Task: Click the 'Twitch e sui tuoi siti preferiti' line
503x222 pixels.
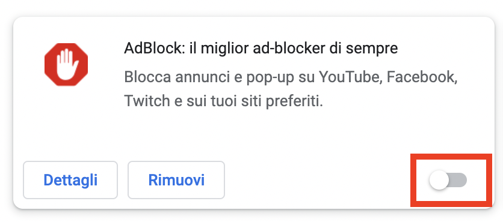Action: point(223,101)
